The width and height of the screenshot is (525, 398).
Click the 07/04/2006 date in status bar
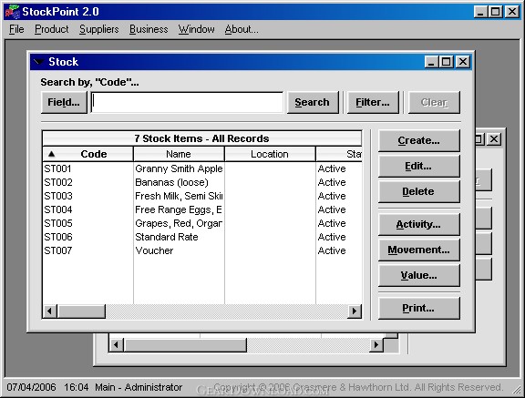[x=31, y=387]
